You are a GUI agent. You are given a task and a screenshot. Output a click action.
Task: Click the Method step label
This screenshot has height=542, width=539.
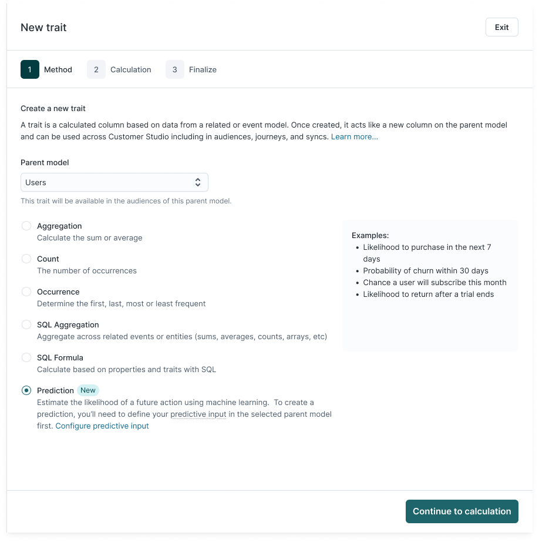pyautogui.click(x=58, y=69)
